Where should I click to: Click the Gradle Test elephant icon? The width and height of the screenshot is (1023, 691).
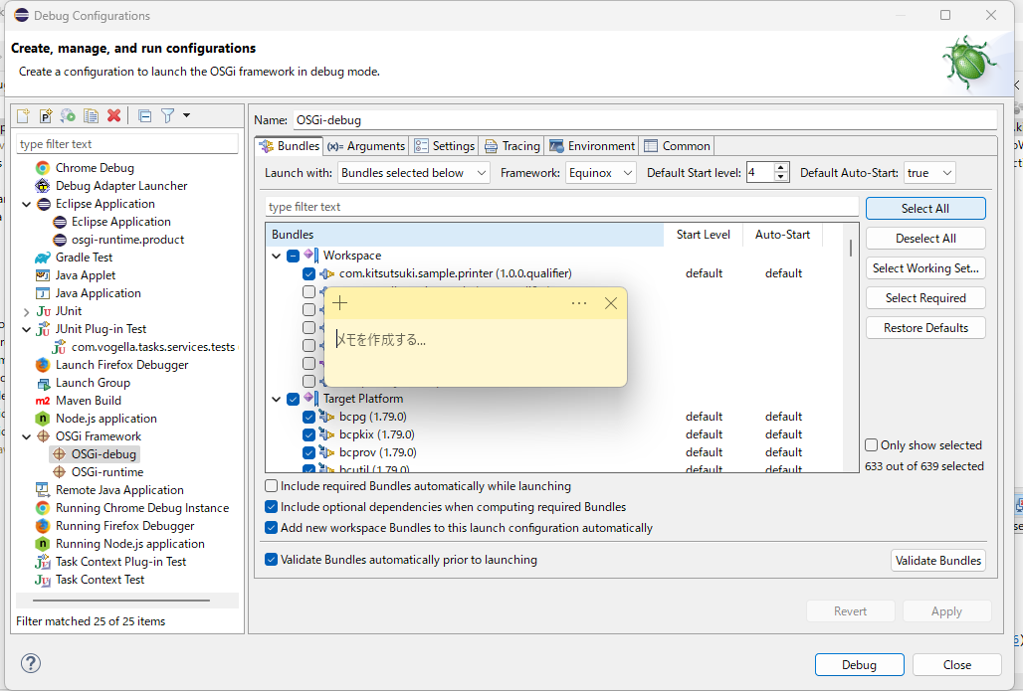[x=43, y=258]
